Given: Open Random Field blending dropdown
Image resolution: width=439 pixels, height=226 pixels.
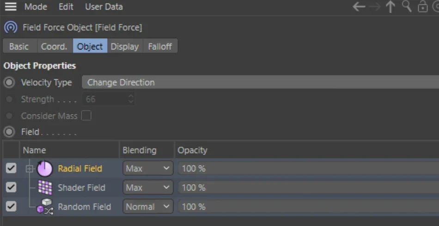Looking at the screenshot, I should (148, 207).
